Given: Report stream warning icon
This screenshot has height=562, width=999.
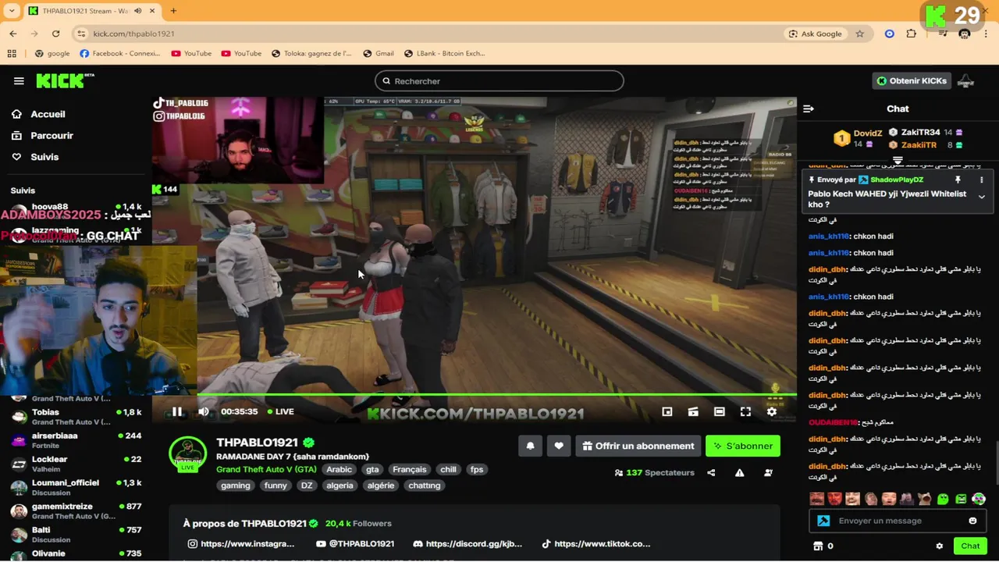Looking at the screenshot, I should 739,472.
